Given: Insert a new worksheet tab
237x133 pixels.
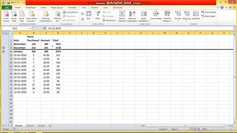Looking at the screenshot, I should 50,126.
